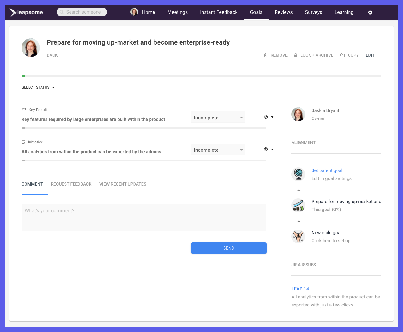Open the Key Result Incomplete dropdown
This screenshot has width=403, height=332.
pyautogui.click(x=218, y=118)
